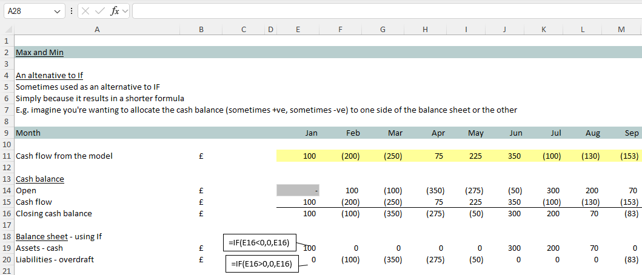This screenshot has width=642, height=275.
Task: Click the Enter checkmark icon in formula bar
Action: (100, 12)
